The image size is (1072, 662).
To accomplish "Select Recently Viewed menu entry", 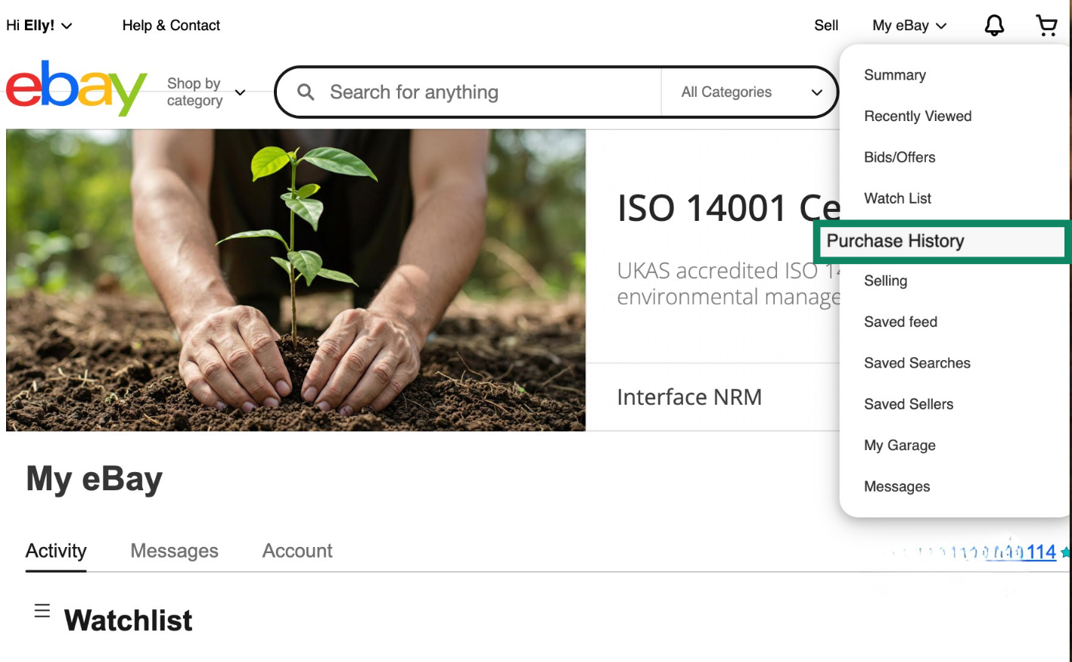I will click(918, 117).
